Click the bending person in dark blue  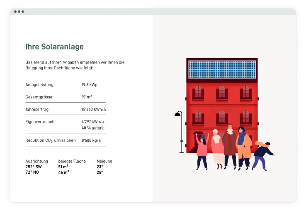(x=263, y=154)
